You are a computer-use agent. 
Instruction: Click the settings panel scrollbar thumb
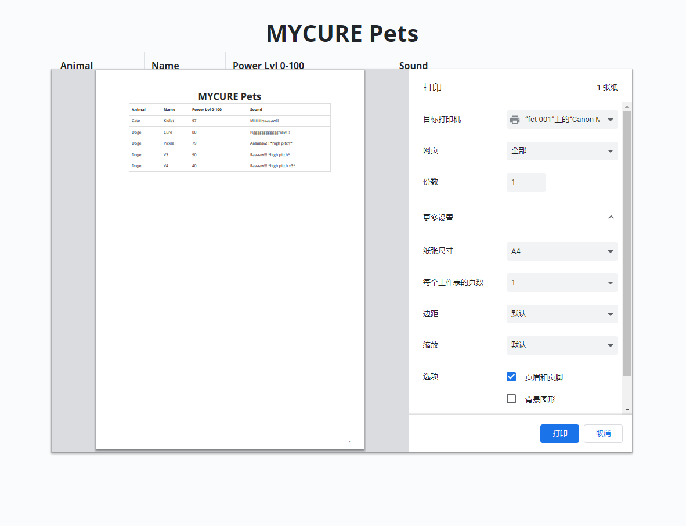[x=627, y=243]
